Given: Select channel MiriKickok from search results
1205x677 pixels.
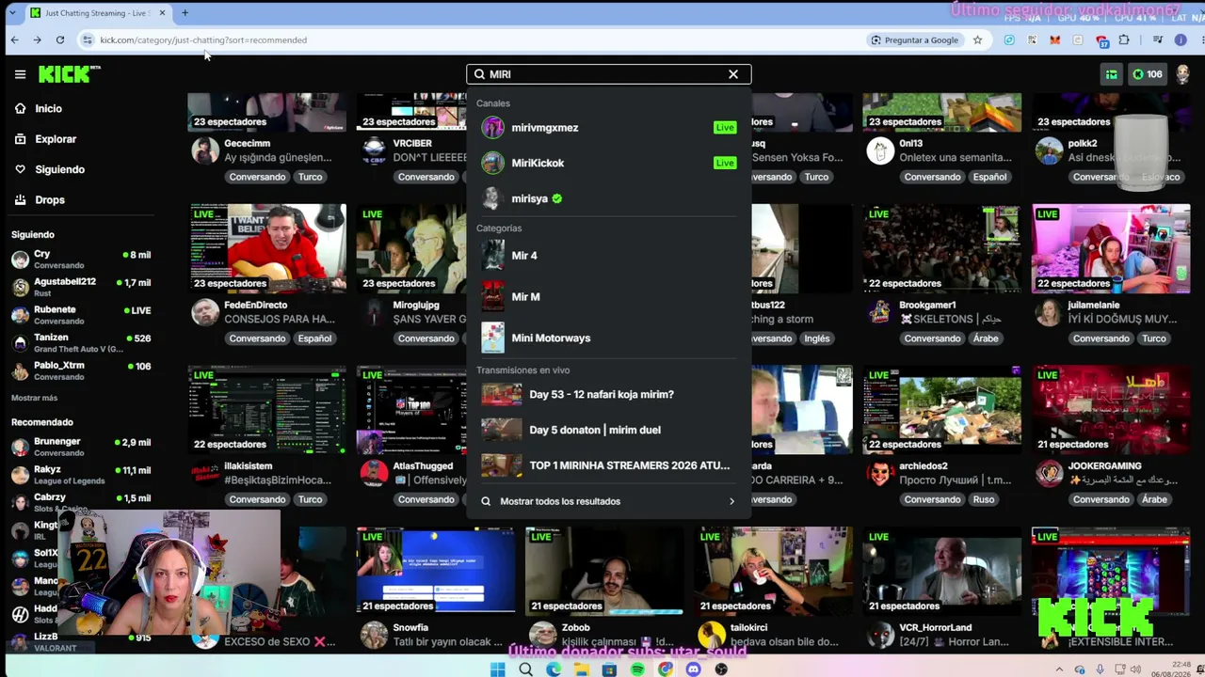Looking at the screenshot, I should tap(608, 164).
